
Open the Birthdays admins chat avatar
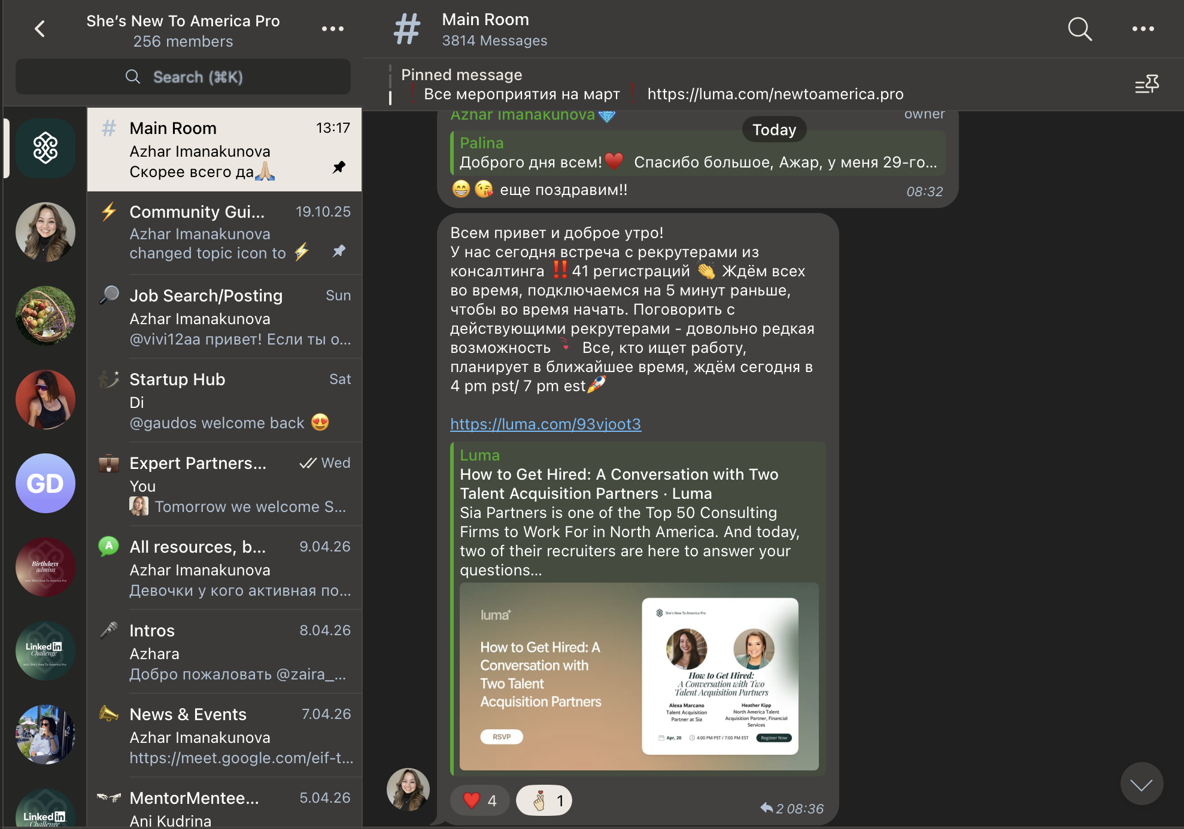tap(45, 567)
